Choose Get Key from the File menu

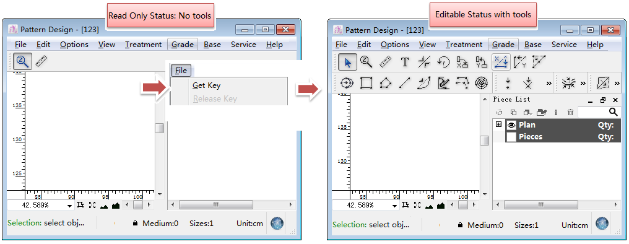tap(206, 85)
